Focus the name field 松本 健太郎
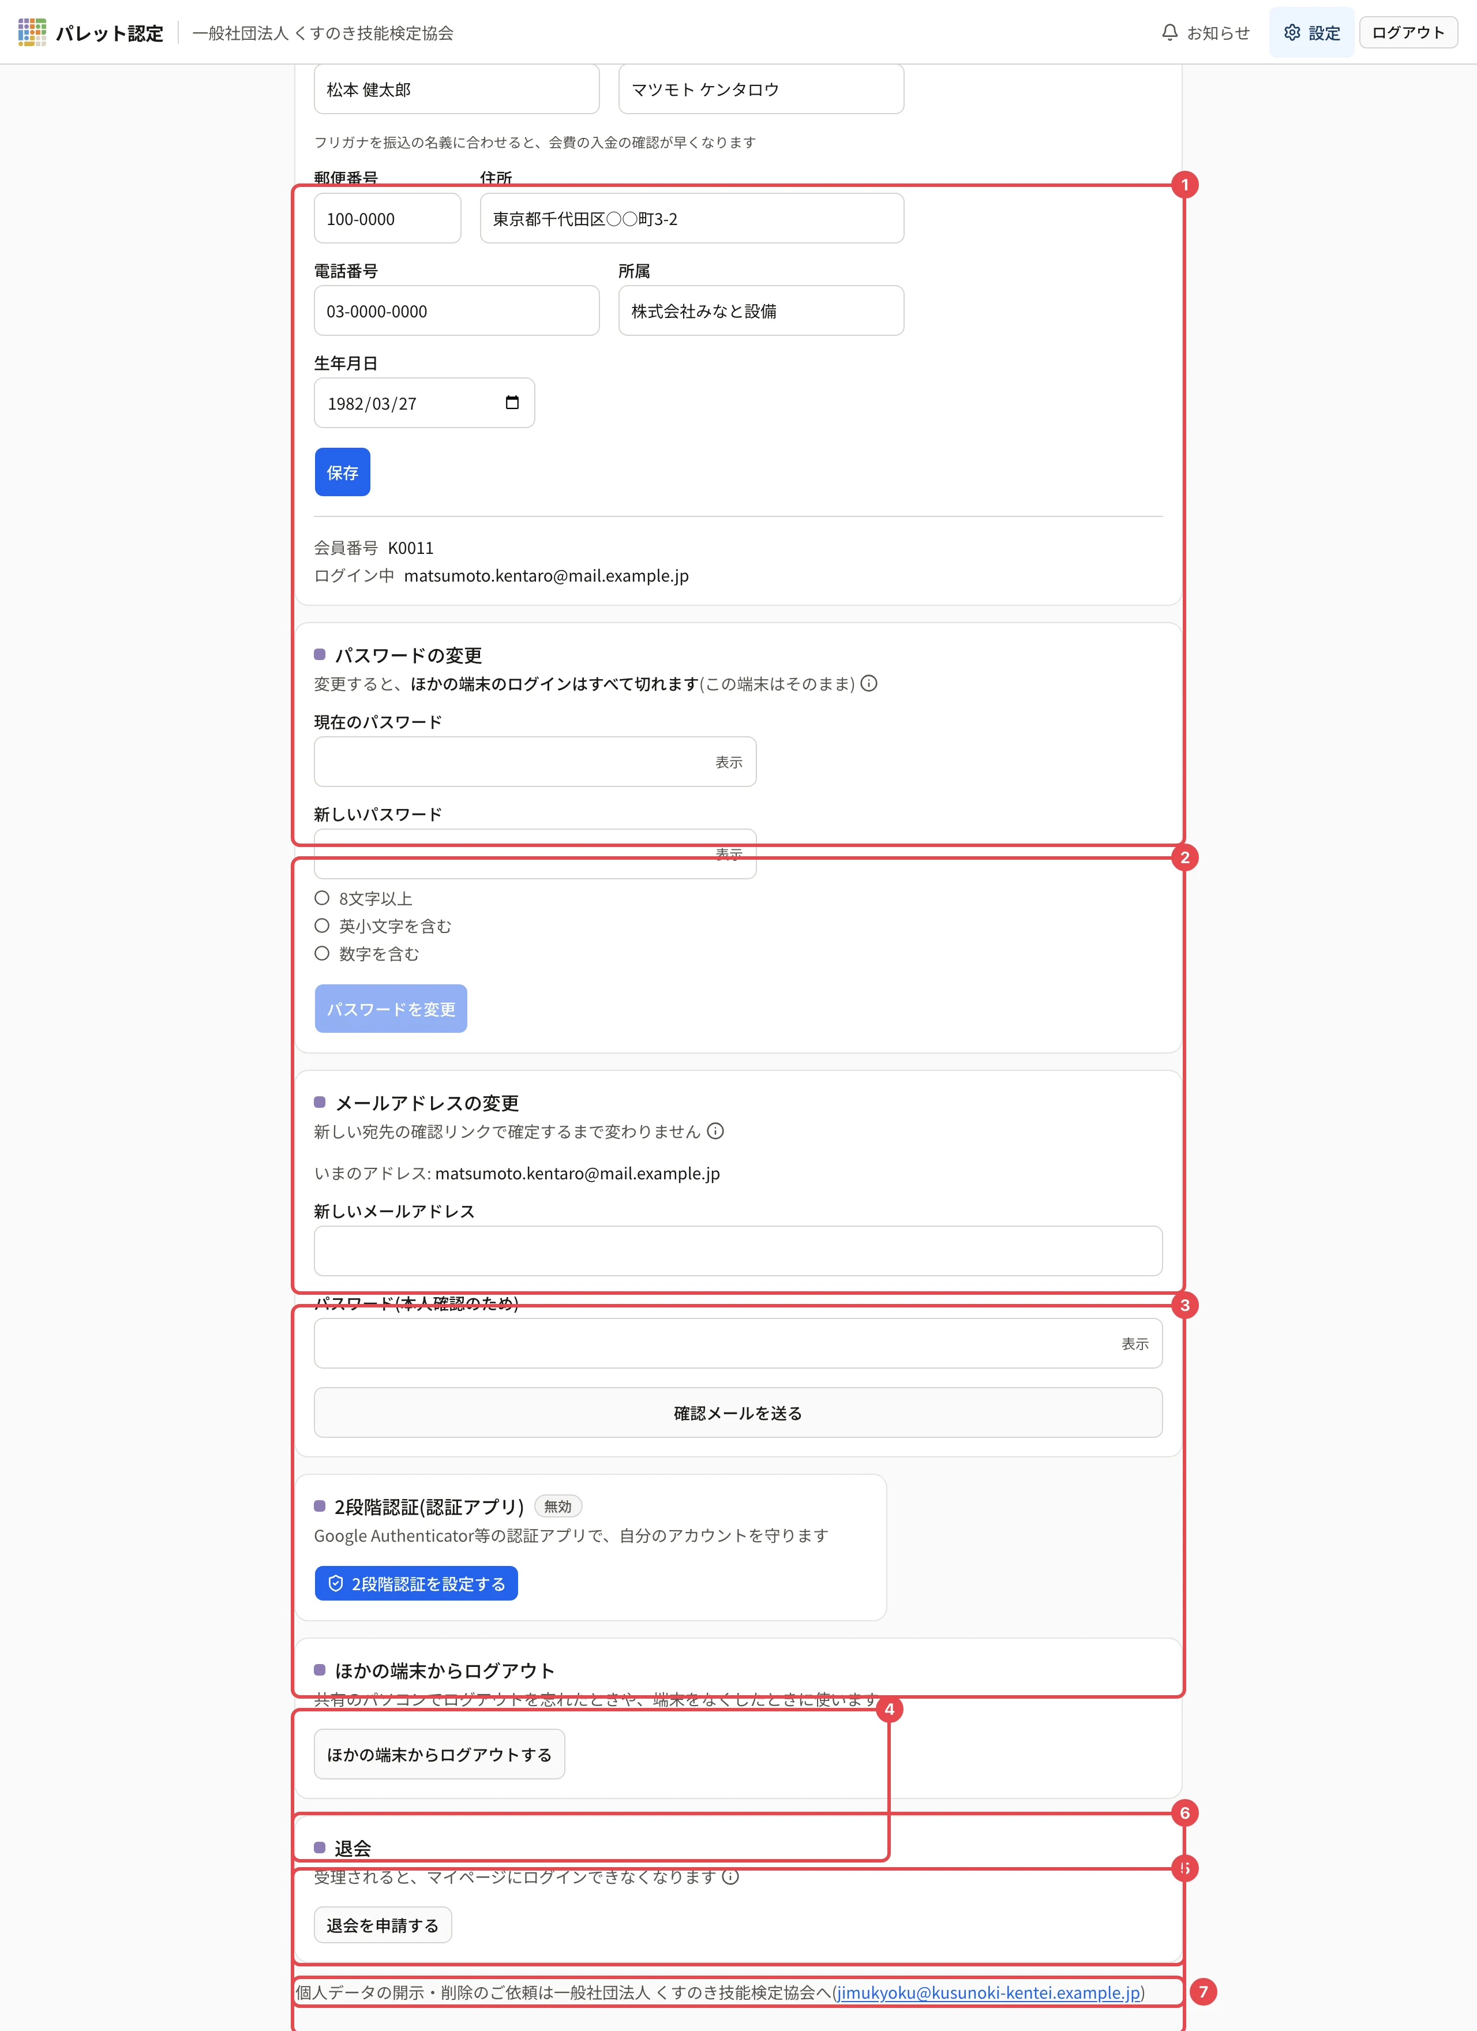1477x2031 pixels. coord(457,89)
